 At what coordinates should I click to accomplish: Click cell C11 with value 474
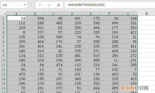54,65
